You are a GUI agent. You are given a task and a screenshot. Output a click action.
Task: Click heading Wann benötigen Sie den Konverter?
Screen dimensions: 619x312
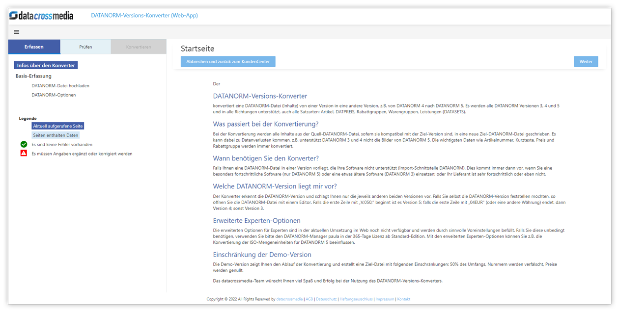pyautogui.click(x=266, y=158)
